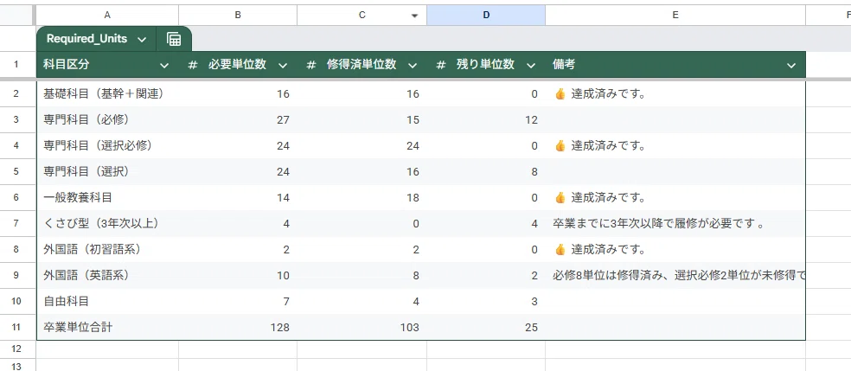Click the number type icon beside 必要単位数
Screen dimensions: 851x371
pyautogui.click(x=193, y=65)
